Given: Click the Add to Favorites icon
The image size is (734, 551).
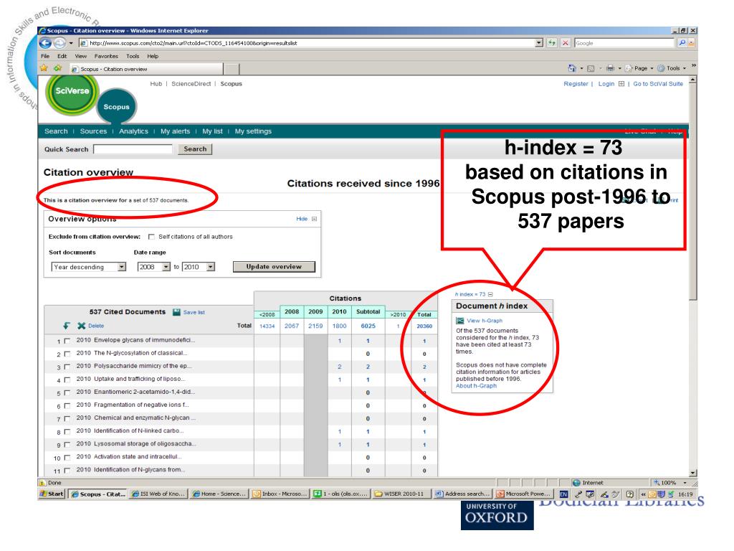Looking at the screenshot, I should point(57,68).
